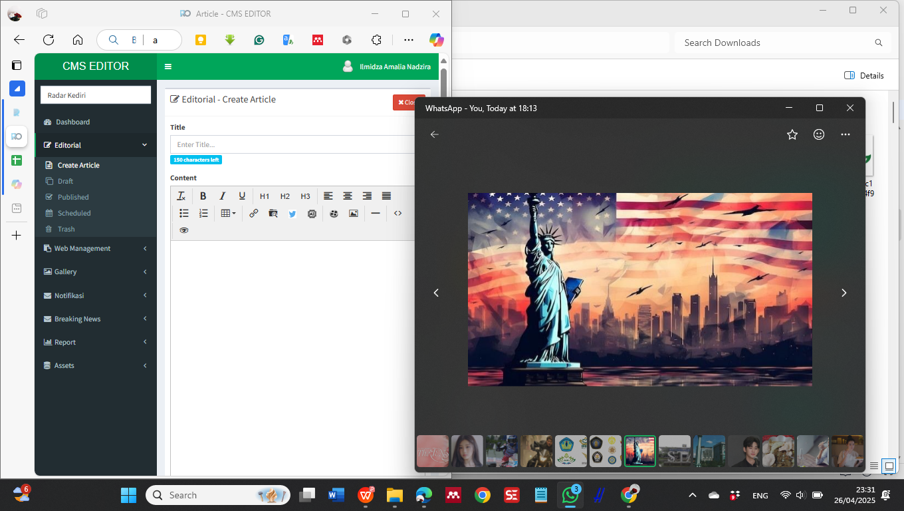Open the Copilot icon in browser toolbar
Screen dimensions: 904x511
437,40
